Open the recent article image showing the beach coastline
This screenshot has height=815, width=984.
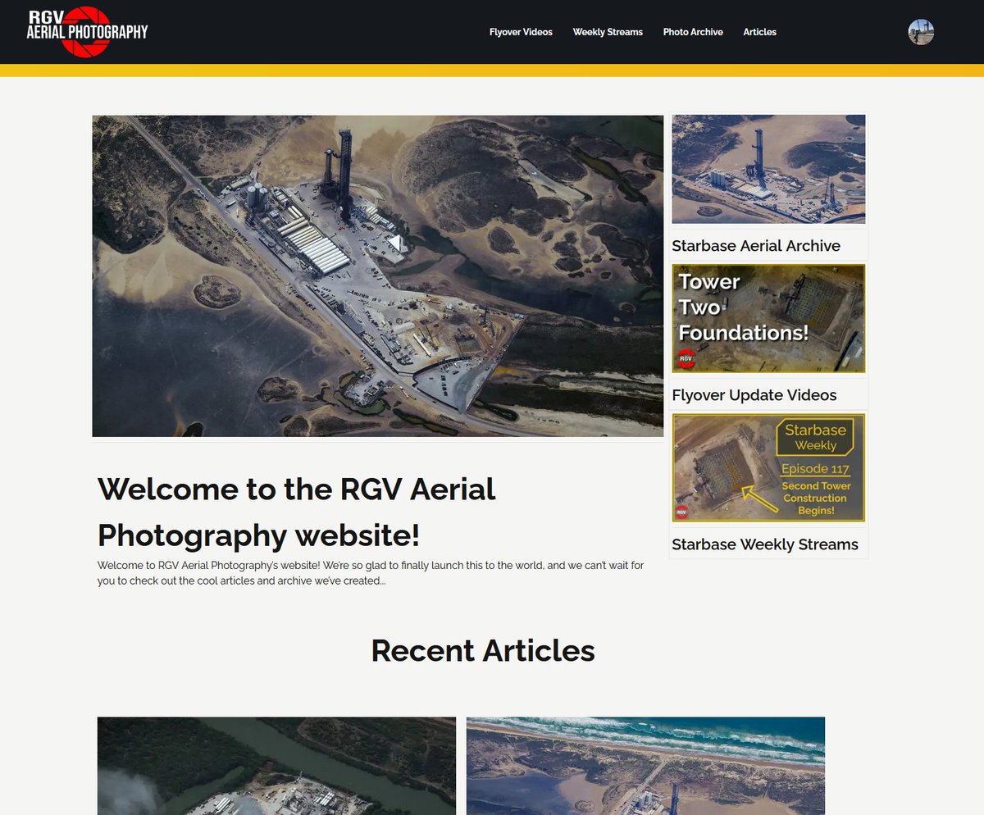(645, 766)
